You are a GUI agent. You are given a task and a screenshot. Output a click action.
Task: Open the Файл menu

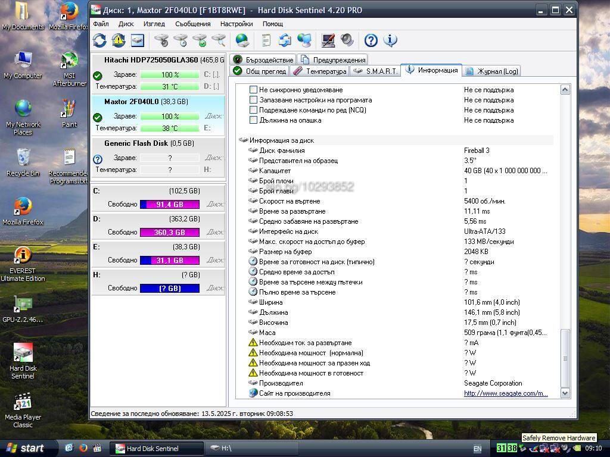101,24
